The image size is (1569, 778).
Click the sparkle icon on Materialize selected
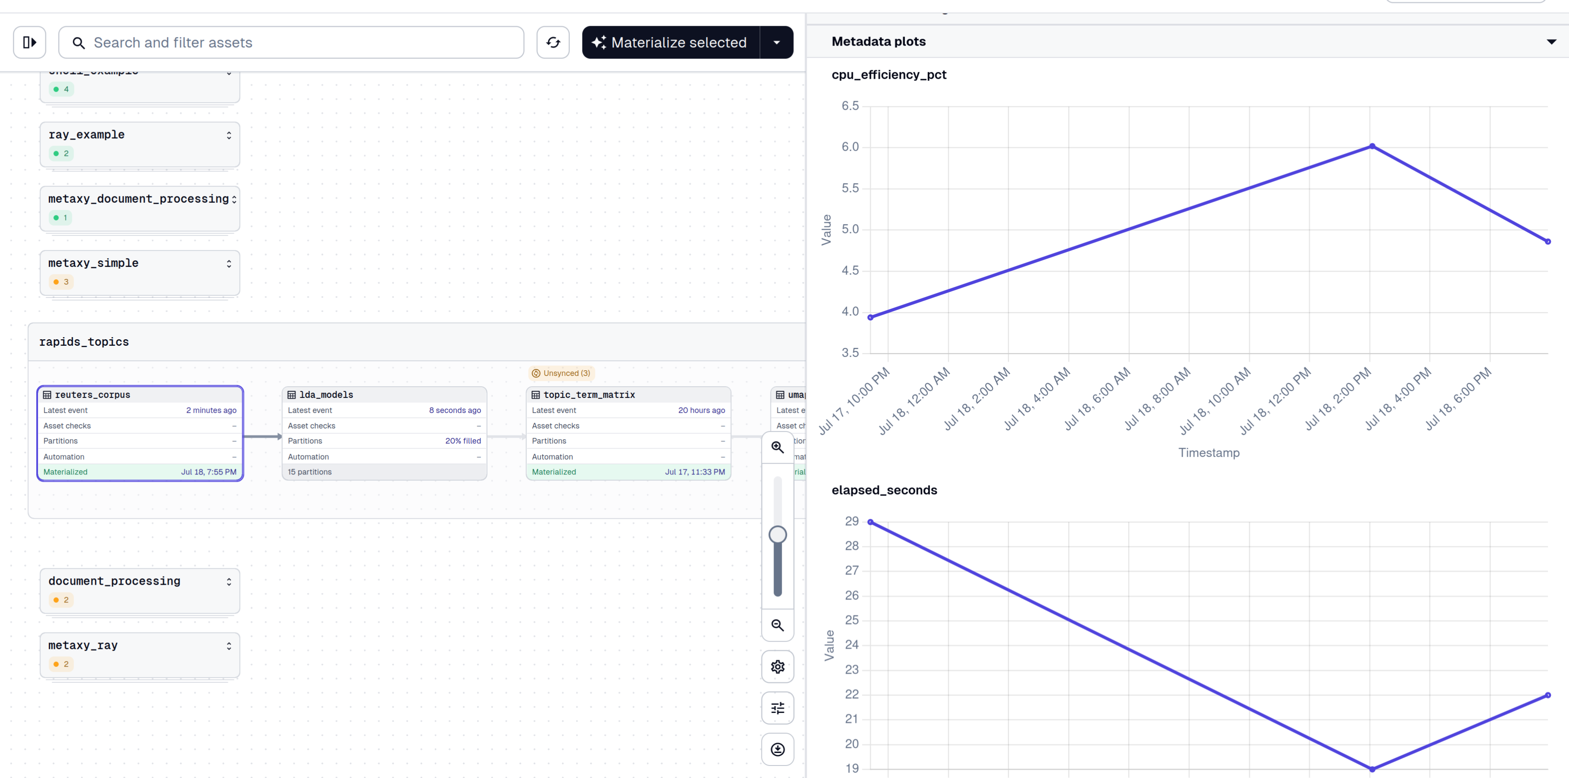(x=599, y=43)
